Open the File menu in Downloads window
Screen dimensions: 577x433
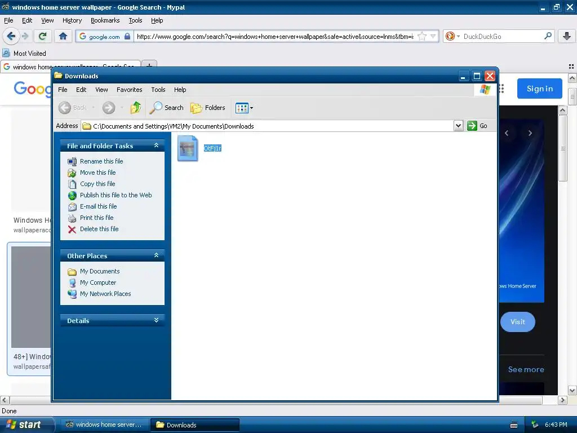63,90
